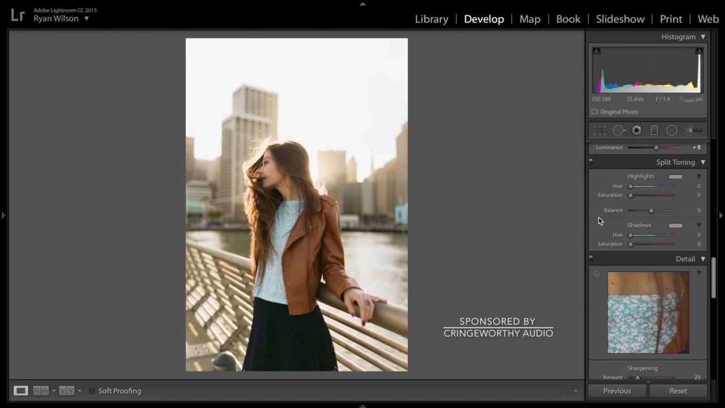The width and height of the screenshot is (725, 408).
Task: Go to the Library module
Action: [432, 19]
